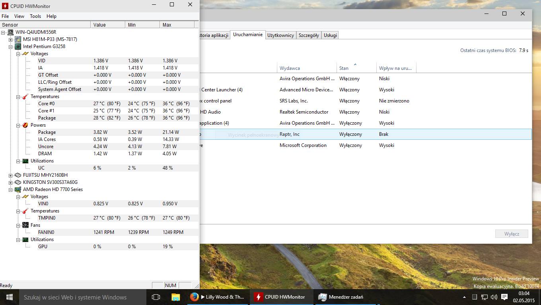Image resolution: width=541 pixels, height=305 pixels.
Task: Select the VID voltage row
Action: [118, 61]
